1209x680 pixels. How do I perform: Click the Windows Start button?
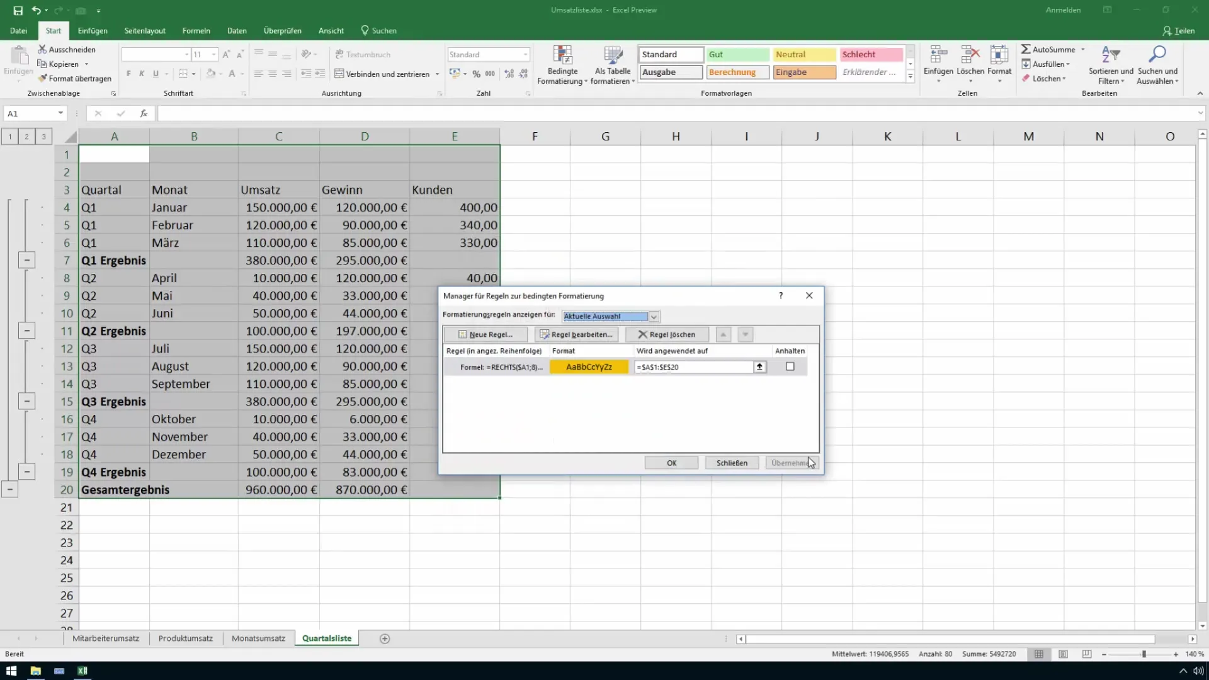tap(11, 671)
